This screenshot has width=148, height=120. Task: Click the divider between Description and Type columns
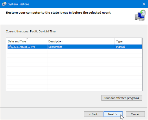pyautogui.click(x=115, y=41)
